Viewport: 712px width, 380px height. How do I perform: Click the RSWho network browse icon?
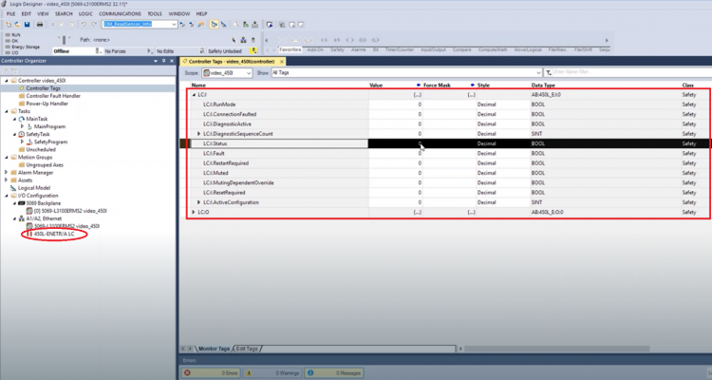click(x=243, y=40)
